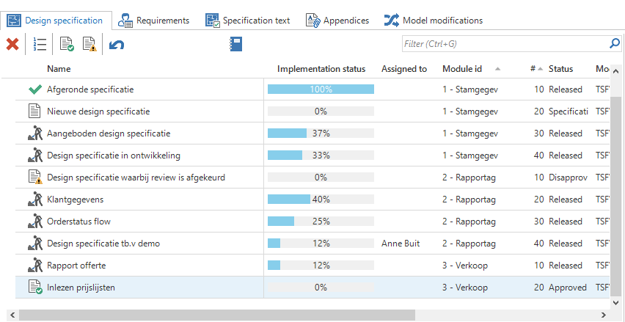The width and height of the screenshot is (625, 322).
Task: Click the numbered list renumber icon
Action: 40,45
